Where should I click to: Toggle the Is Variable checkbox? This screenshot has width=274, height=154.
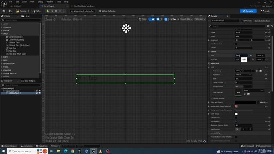coord(241,21)
